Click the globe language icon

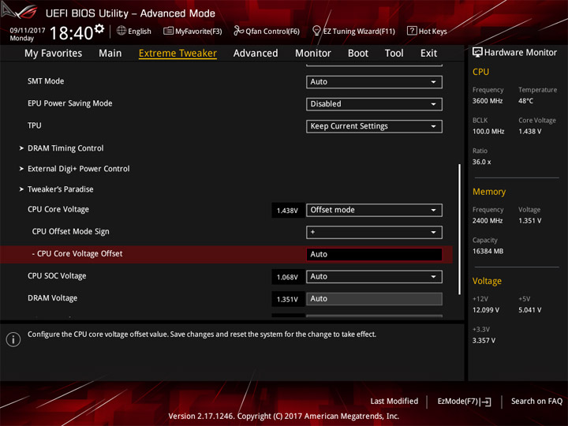click(121, 31)
